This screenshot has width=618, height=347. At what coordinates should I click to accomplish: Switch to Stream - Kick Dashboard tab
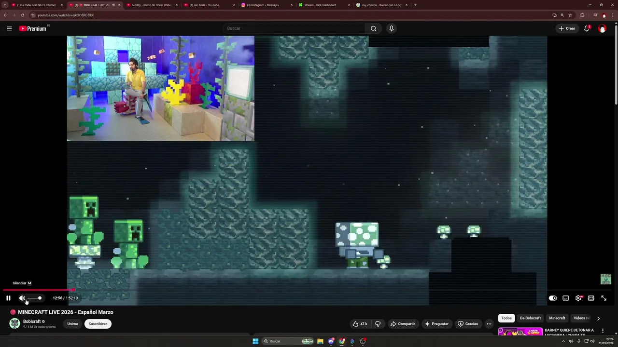(324, 5)
